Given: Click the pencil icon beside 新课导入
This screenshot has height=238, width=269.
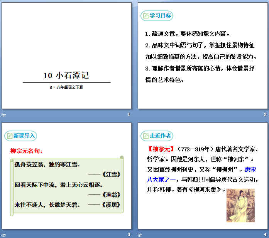Looking at the screenshot, I should pos(10,136).
